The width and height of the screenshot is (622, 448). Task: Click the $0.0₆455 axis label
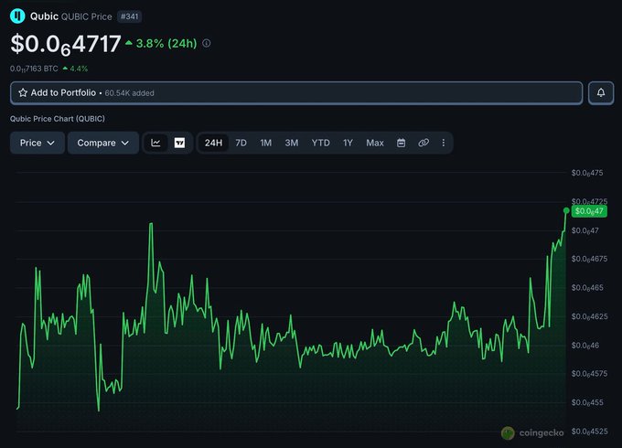click(587, 402)
